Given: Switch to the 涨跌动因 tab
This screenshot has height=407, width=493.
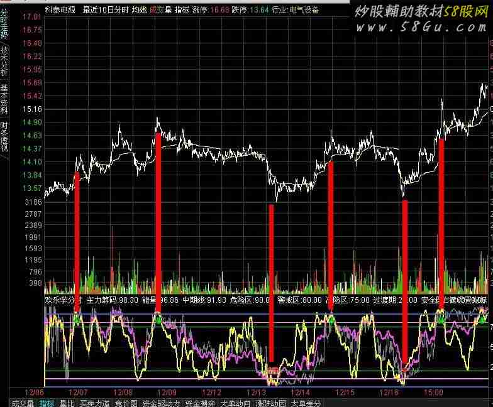Looking at the screenshot, I should pos(270,403).
